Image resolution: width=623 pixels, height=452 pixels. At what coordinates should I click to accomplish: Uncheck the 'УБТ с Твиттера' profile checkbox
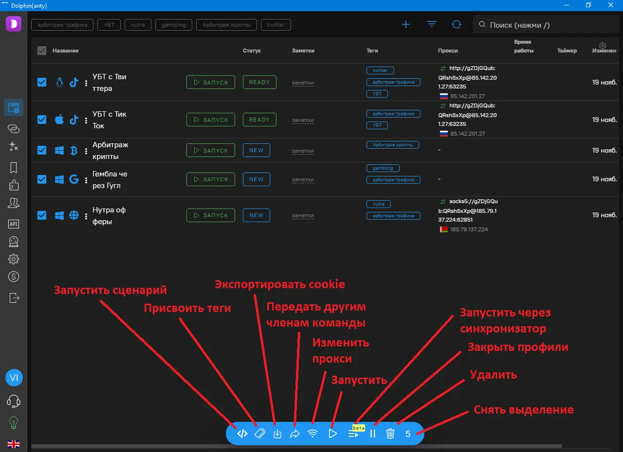42,82
